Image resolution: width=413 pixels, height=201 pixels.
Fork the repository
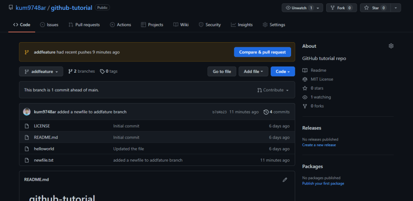pyautogui.click(x=341, y=8)
